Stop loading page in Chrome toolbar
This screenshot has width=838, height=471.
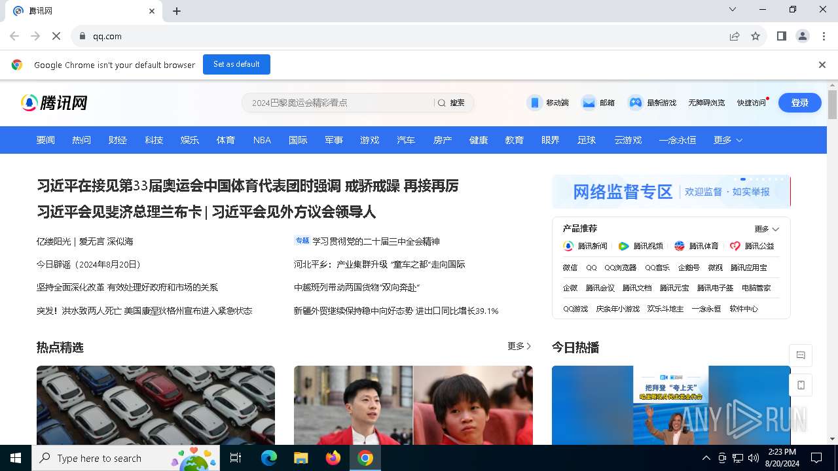pos(56,36)
